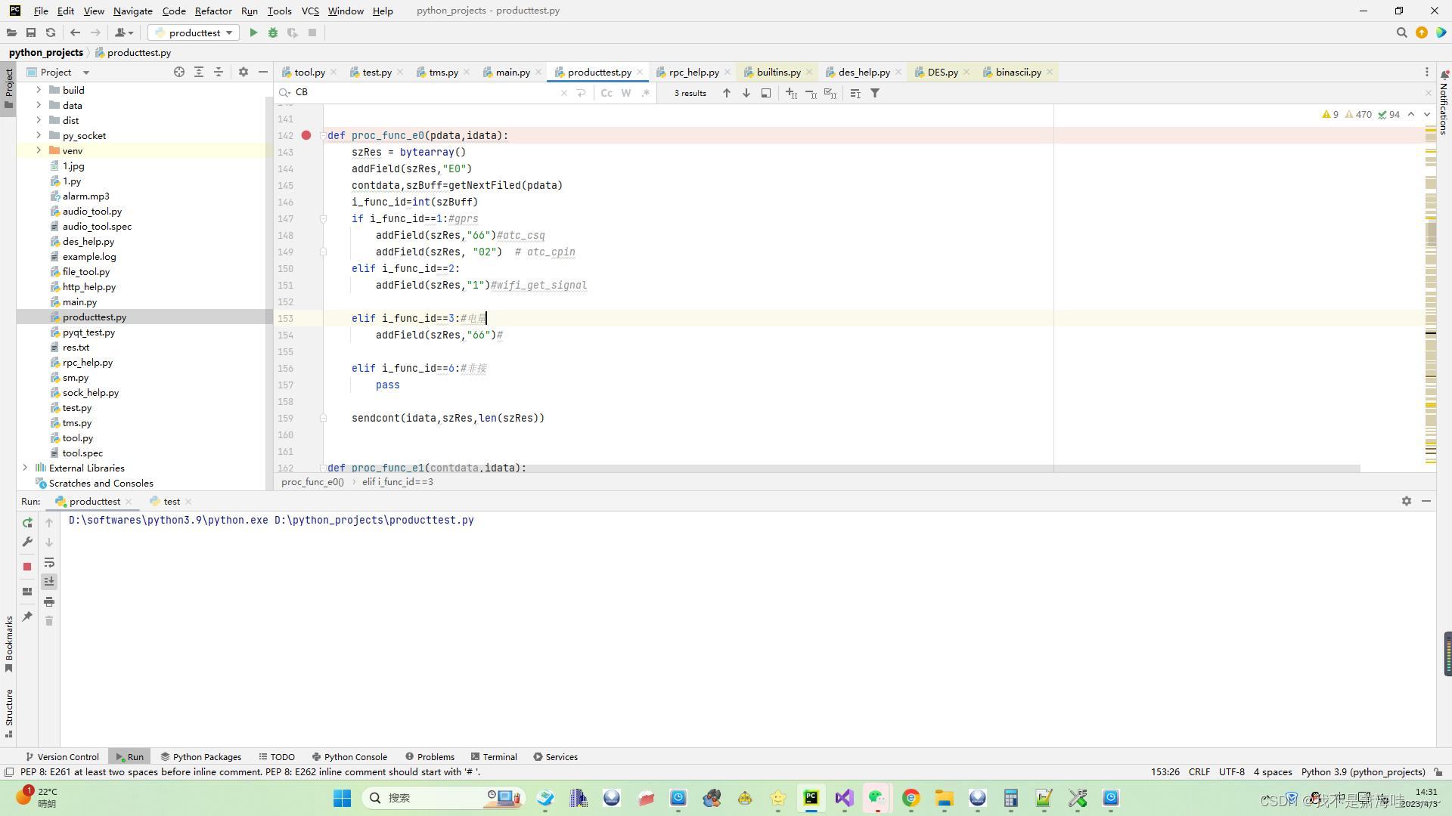This screenshot has width=1452, height=816.
Task: Toggle breakpoint on line 142
Action: tap(306, 135)
